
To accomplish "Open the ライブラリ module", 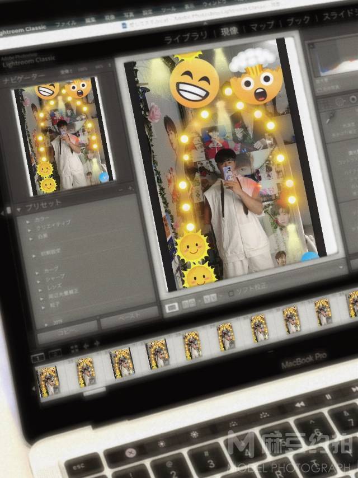I will coord(186,38).
